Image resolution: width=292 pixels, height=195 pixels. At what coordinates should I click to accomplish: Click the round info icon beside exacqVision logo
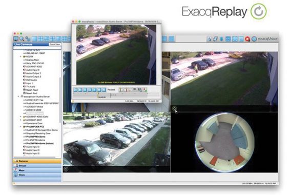coord(254,39)
